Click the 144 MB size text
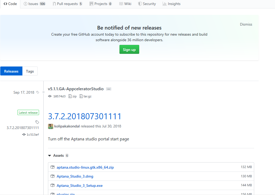The height and width of the screenshot is (195, 275). [246, 185]
